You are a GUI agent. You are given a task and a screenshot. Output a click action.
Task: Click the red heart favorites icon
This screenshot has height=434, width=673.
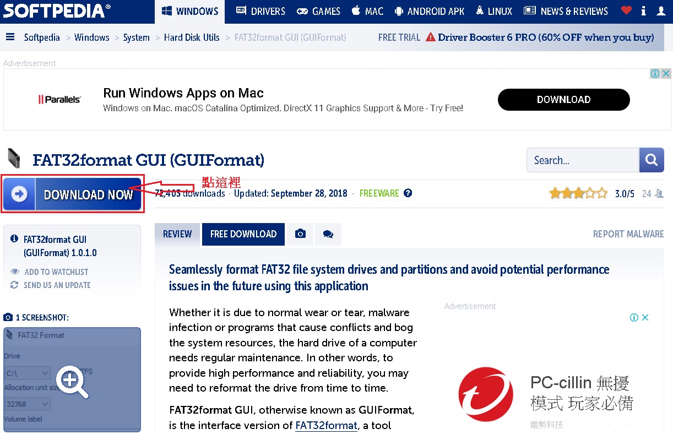pyautogui.click(x=626, y=10)
